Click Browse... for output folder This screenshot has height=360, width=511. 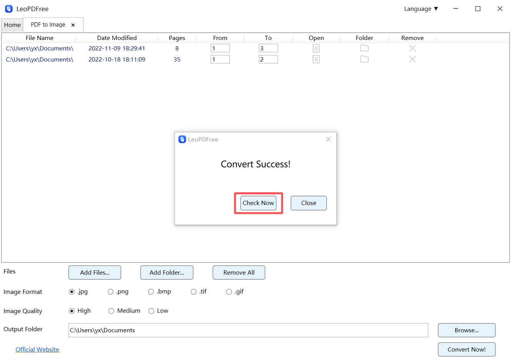467,330
